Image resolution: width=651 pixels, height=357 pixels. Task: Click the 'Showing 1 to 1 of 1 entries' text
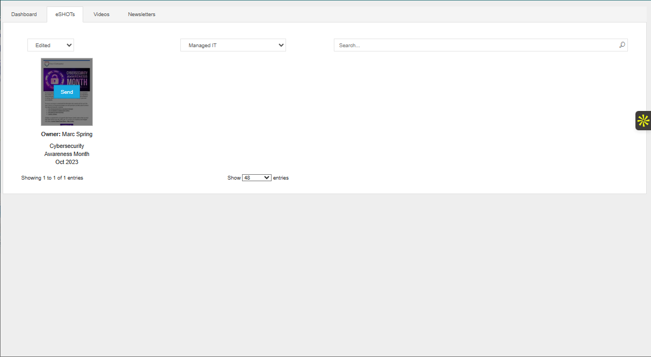52,178
